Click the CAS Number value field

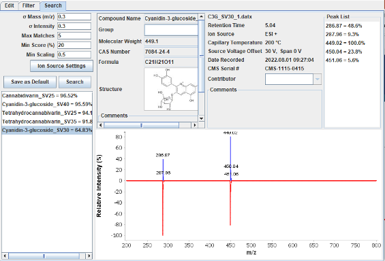[171, 52]
